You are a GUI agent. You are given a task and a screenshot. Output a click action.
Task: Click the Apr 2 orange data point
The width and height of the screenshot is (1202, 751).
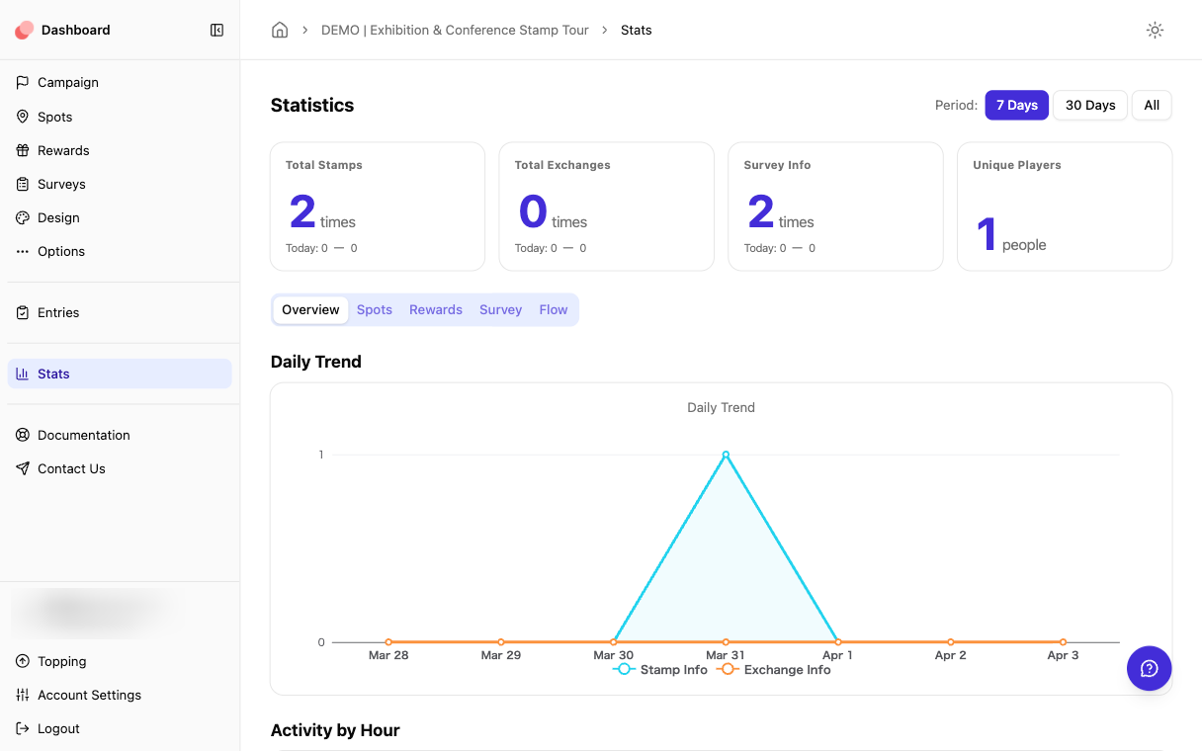[x=951, y=642]
